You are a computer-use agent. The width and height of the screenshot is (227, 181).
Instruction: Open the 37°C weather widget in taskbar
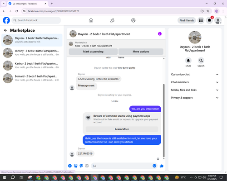180,177
